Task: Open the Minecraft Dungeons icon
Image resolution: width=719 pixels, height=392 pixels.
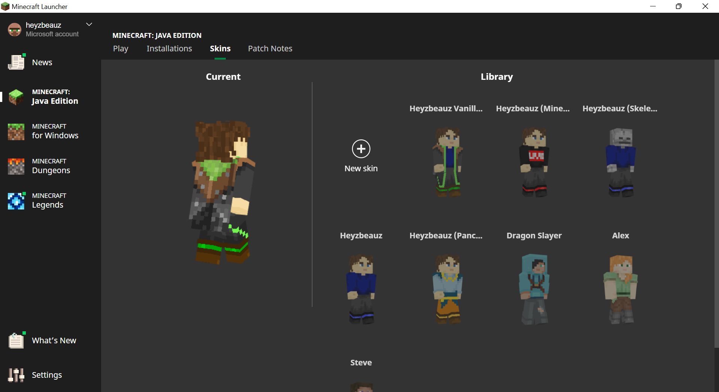Action: 16,166
